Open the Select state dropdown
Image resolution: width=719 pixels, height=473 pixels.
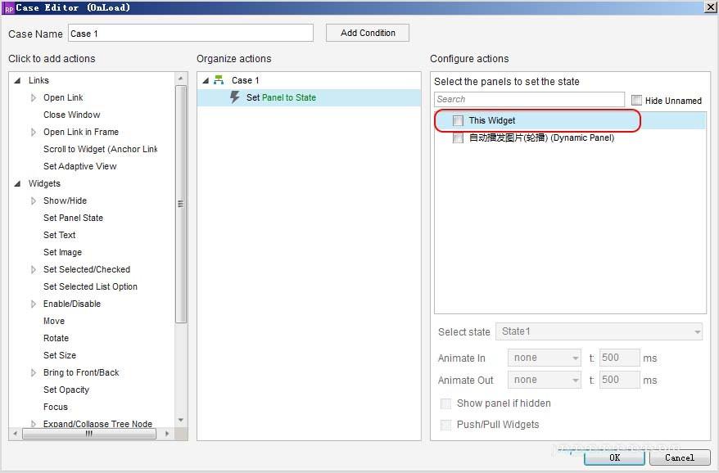599,331
